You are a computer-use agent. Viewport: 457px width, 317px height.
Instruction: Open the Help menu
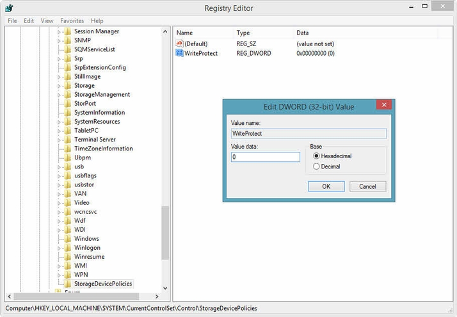click(97, 20)
